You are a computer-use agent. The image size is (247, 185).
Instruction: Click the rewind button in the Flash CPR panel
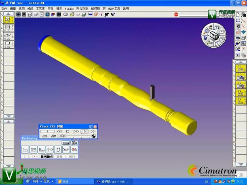59,131
